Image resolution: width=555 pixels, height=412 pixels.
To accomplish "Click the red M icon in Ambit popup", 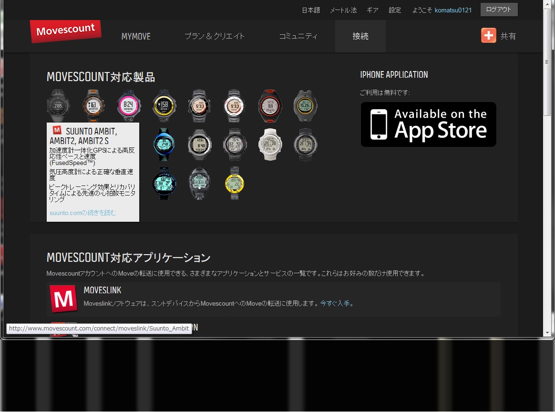I will (x=57, y=130).
